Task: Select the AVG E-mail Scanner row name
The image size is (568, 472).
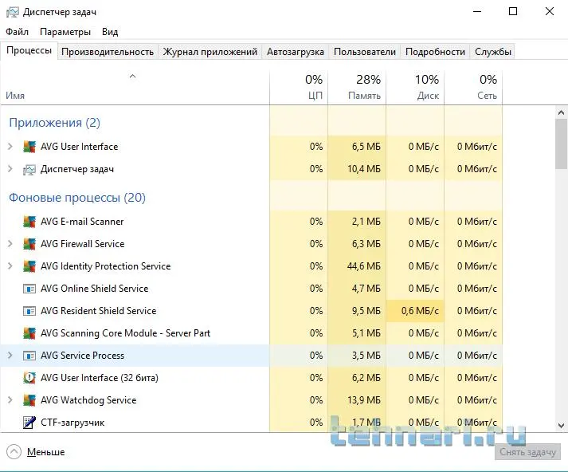Action: click(82, 222)
